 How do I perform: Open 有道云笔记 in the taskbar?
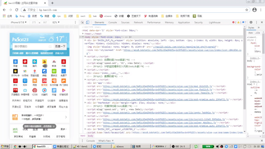point(61,147)
